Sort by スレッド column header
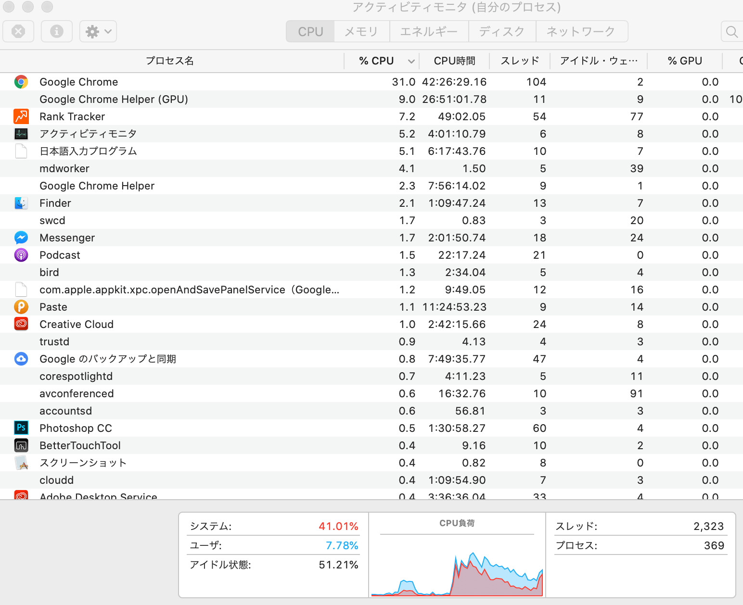This screenshot has height=605, width=743. pyautogui.click(x=520, y=61)
